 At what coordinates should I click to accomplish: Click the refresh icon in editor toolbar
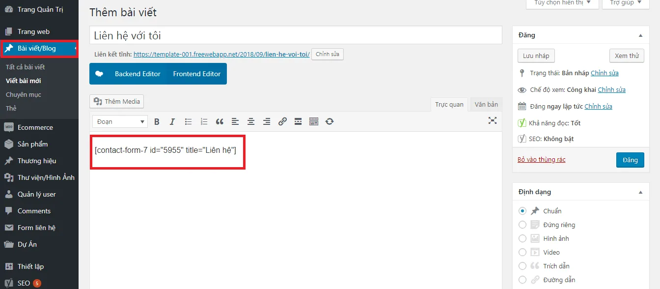[330, 121]
